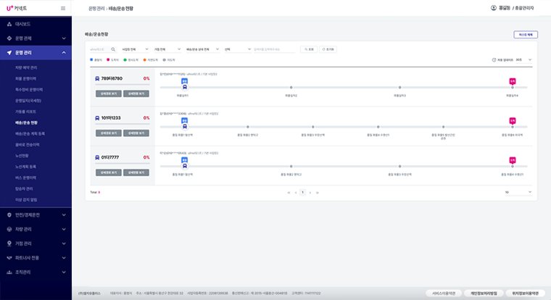Open 버스 운행이력 in the sidebar

[x=25, y=178]
